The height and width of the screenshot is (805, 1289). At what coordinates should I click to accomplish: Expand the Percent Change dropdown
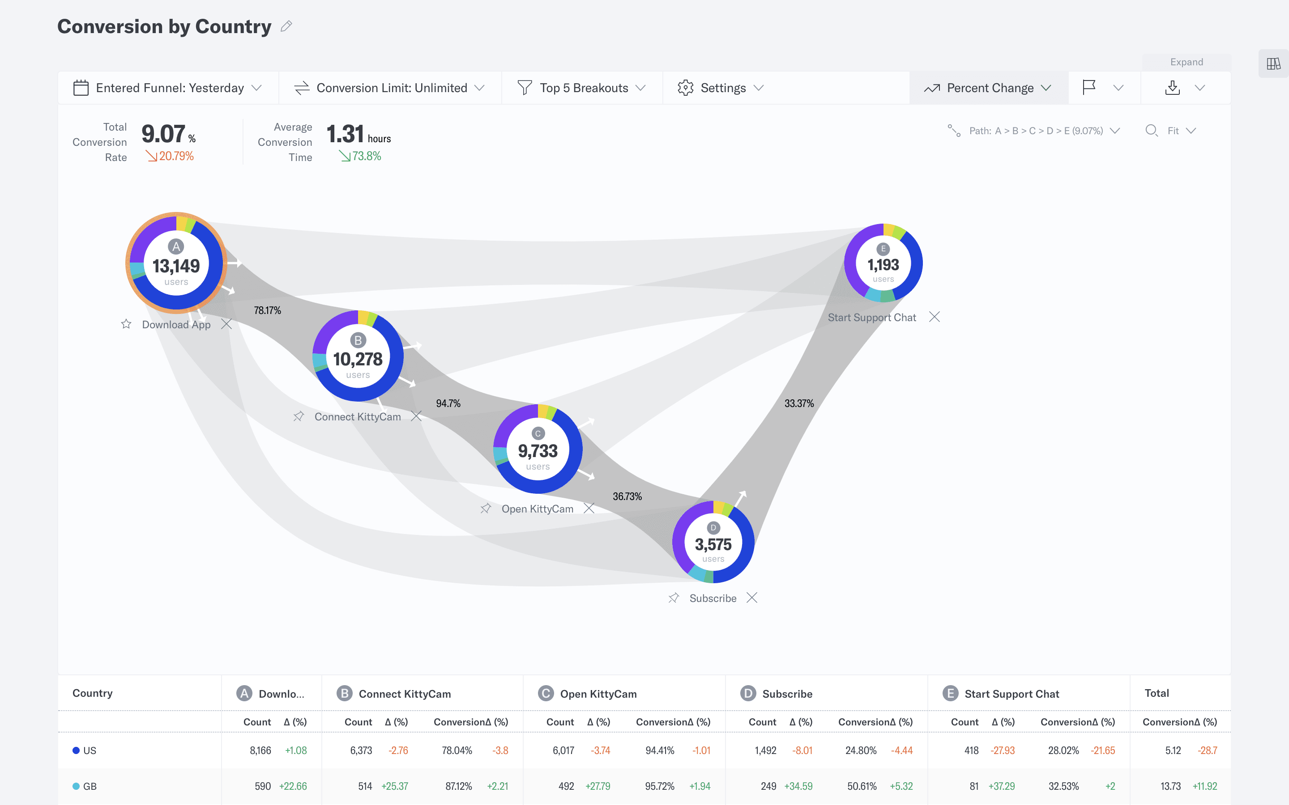pyautogui.click(x=1047, y=88)
